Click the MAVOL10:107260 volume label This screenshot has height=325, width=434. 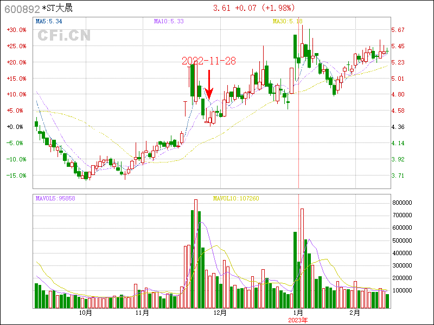coord(236,198)
